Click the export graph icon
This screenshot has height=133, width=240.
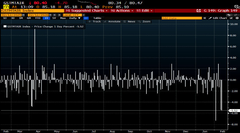coord(198,10)
